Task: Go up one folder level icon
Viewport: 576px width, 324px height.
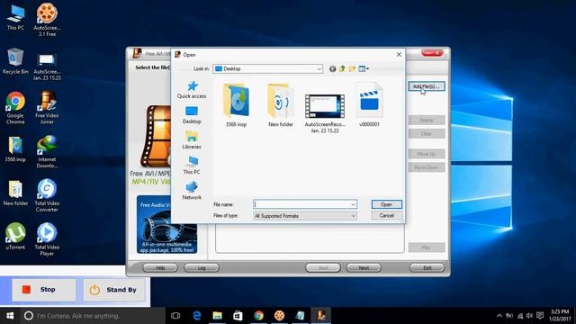Action: 342,68
